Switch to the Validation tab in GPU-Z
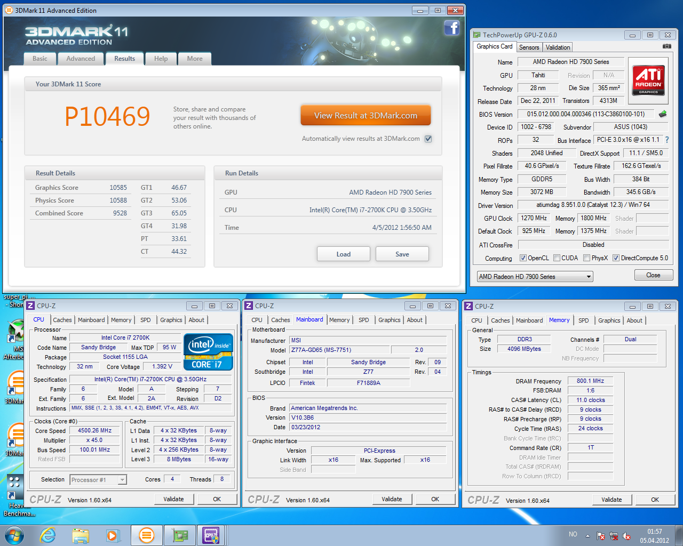This screenshot has width=683, height=546. pyautogui.click(x=558, y=47)
